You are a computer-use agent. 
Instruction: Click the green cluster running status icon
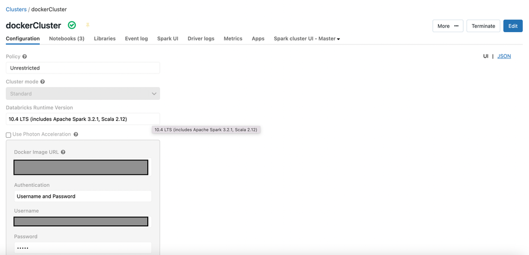[x=72, y=25]
